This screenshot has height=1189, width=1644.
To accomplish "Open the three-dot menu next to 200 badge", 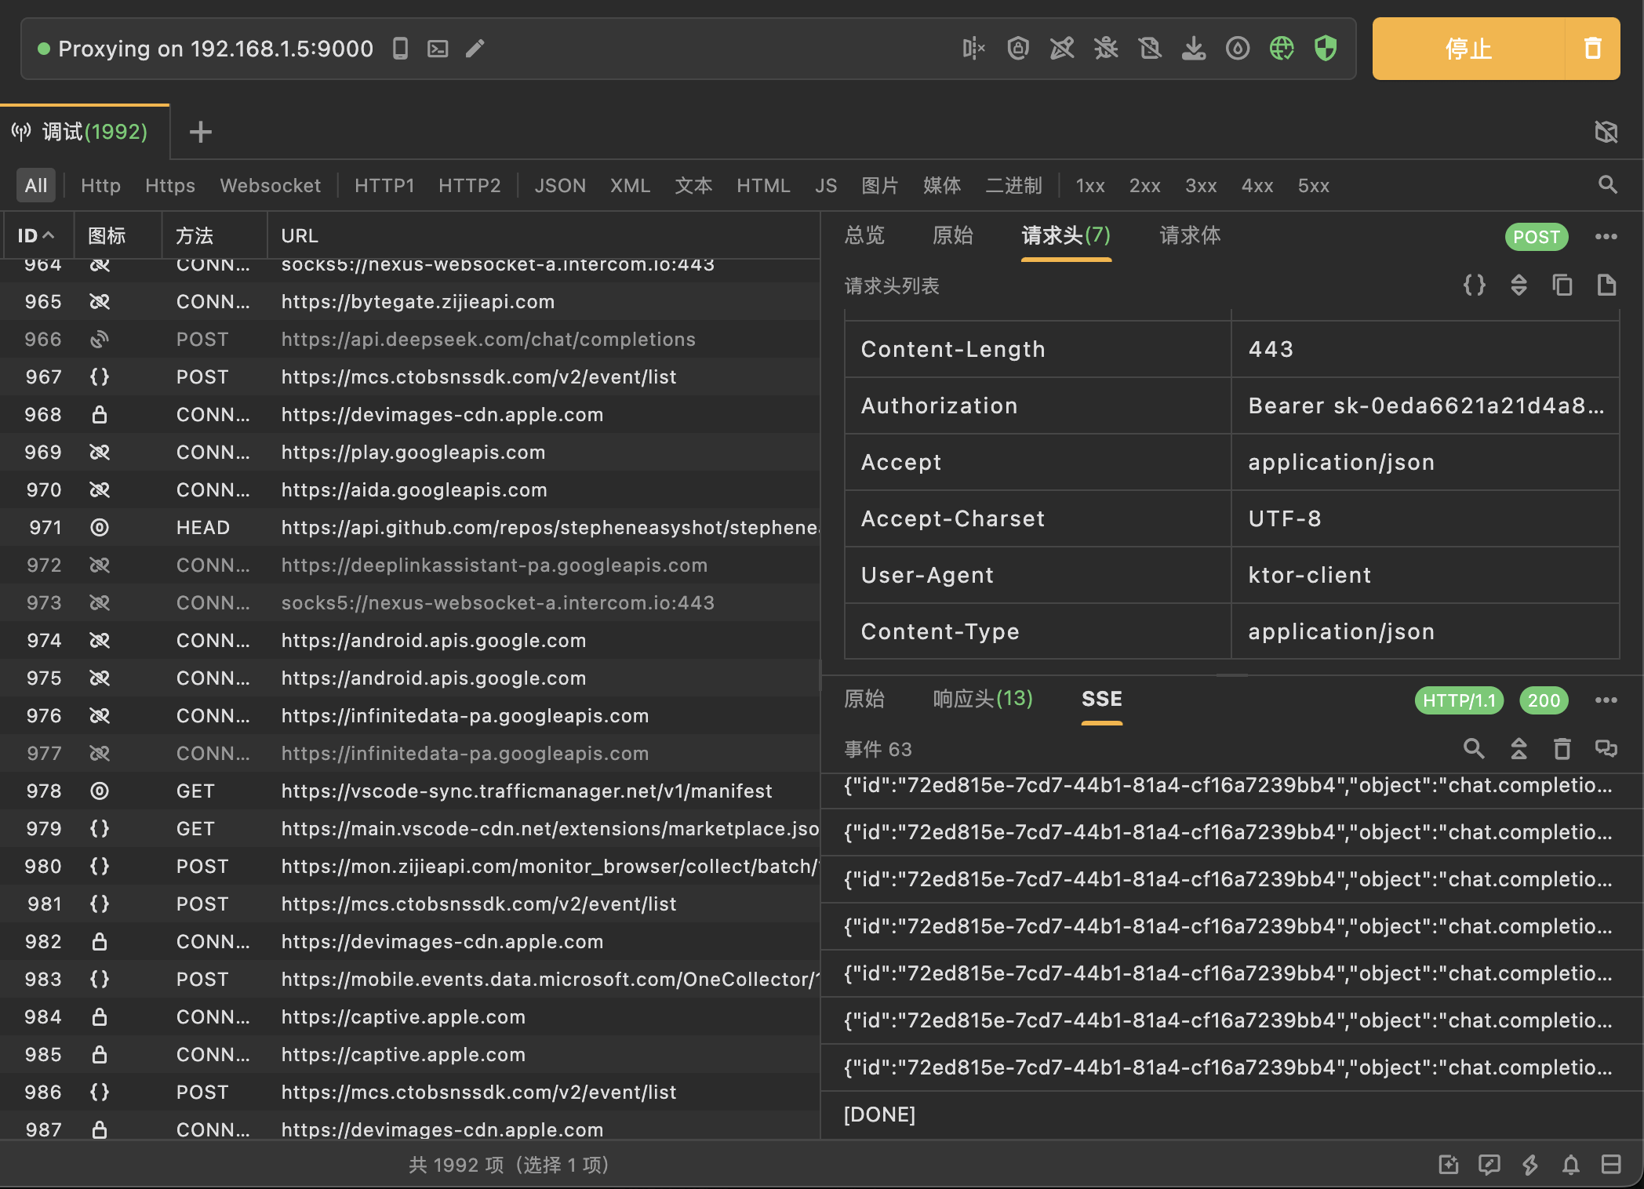I will (x=1606, y=700).
